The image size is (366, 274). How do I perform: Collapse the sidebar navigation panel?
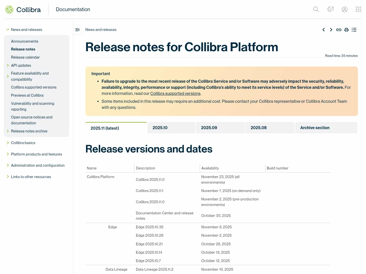pos(78,30)
